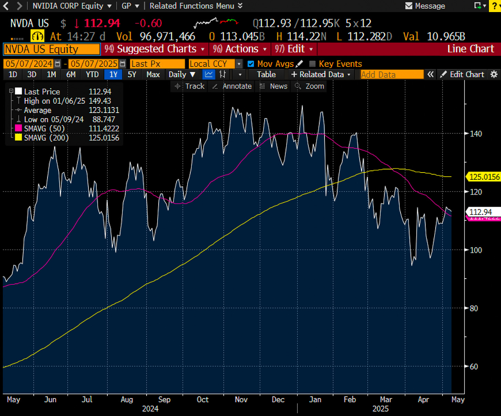Toggle the Mov Avgs checkbox
The height and width of the screenshot is (416, 501).
click(x=251, y=64)
